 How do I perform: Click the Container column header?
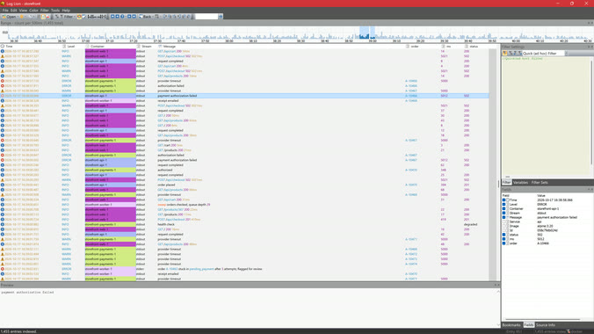point(110,47)
